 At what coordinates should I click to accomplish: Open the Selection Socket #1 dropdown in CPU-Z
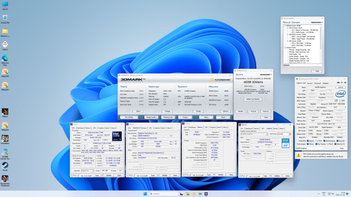[87, 171]
